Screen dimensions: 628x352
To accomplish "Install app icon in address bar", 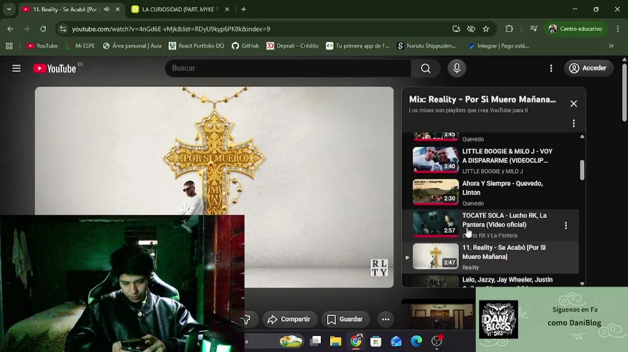I will point(456,29).
